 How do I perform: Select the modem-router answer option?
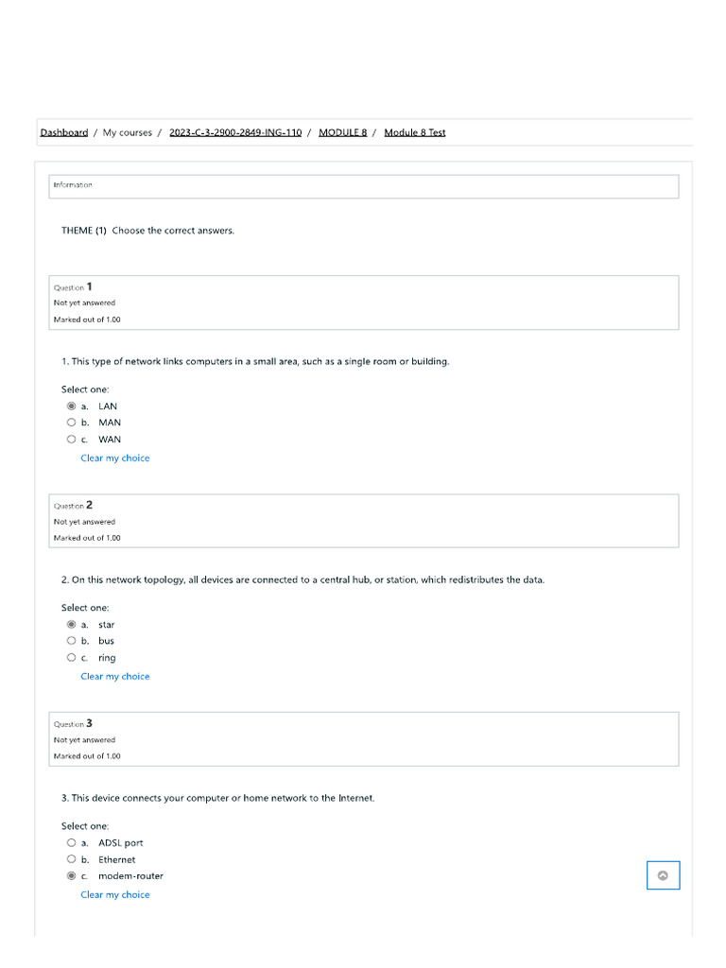pos(72,876)
